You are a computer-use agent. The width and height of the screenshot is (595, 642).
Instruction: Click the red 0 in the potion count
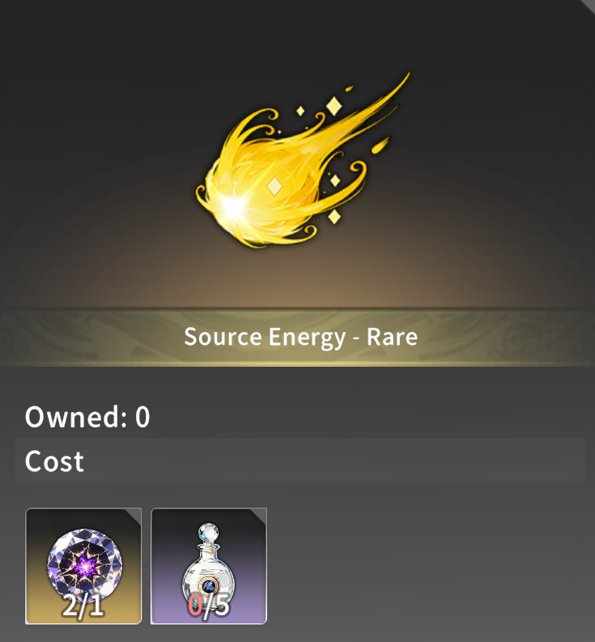coord(195,606)
